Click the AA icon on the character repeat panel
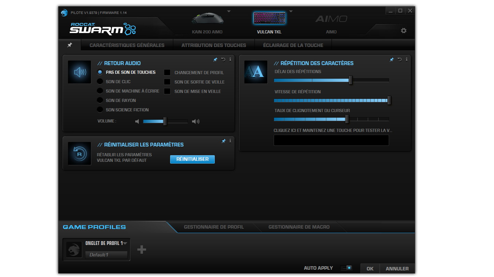This screenshot has height=277, width=494. pyautogui.click(x=256, y=72)
